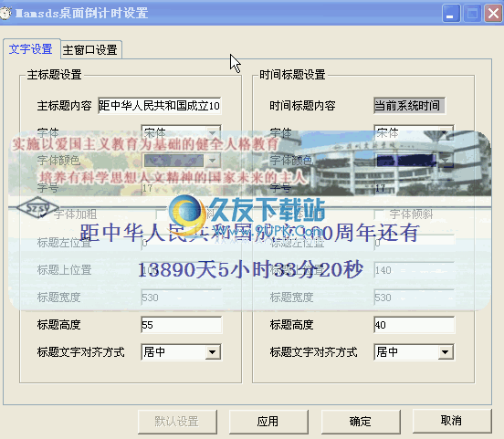Click the 默认设置 button
This screenshot has height=439, width=504.
pos(177,422)
